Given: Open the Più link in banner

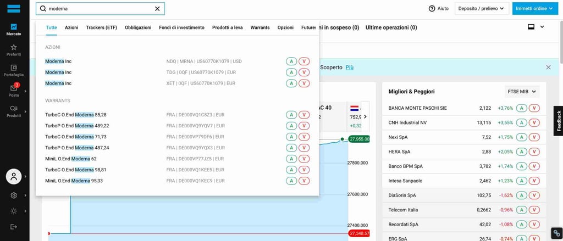Looking at the screenshot, I should [350, 67].
